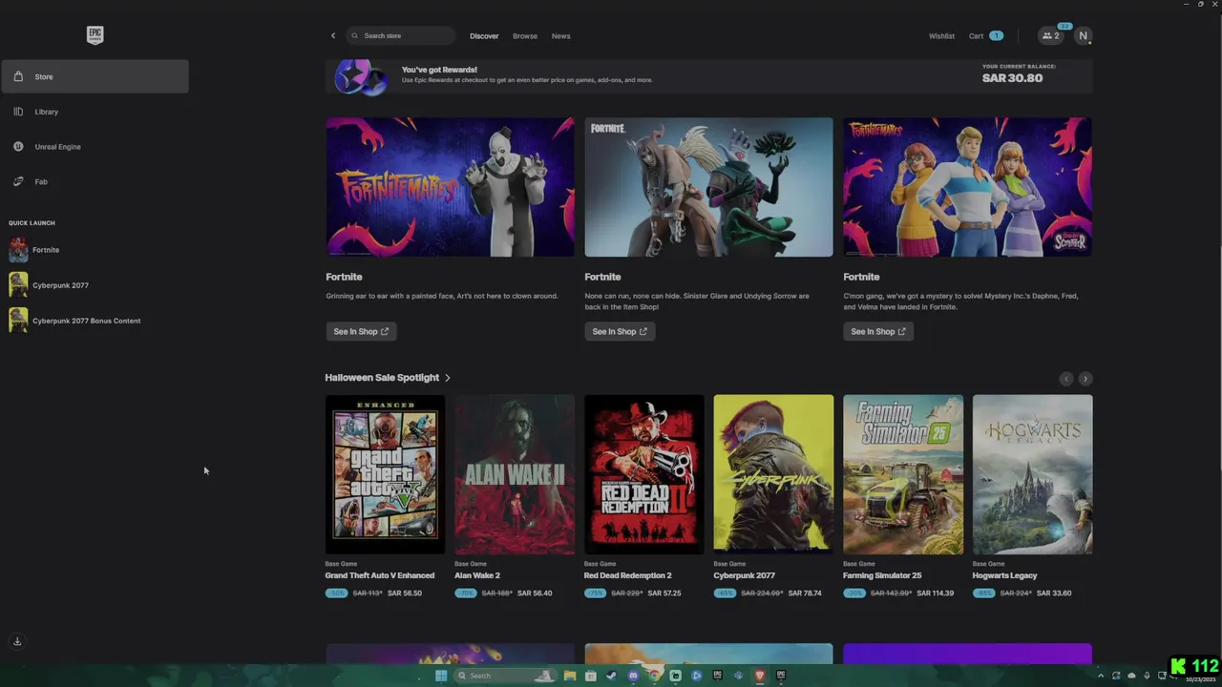Open the Wishlist
The image size is (1222, 687).
[x=941, y=36]
